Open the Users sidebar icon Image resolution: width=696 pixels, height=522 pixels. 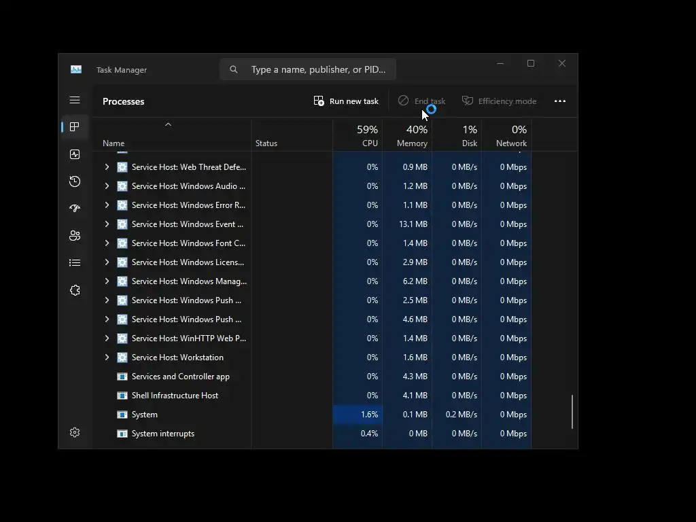(x=75, y=236)
